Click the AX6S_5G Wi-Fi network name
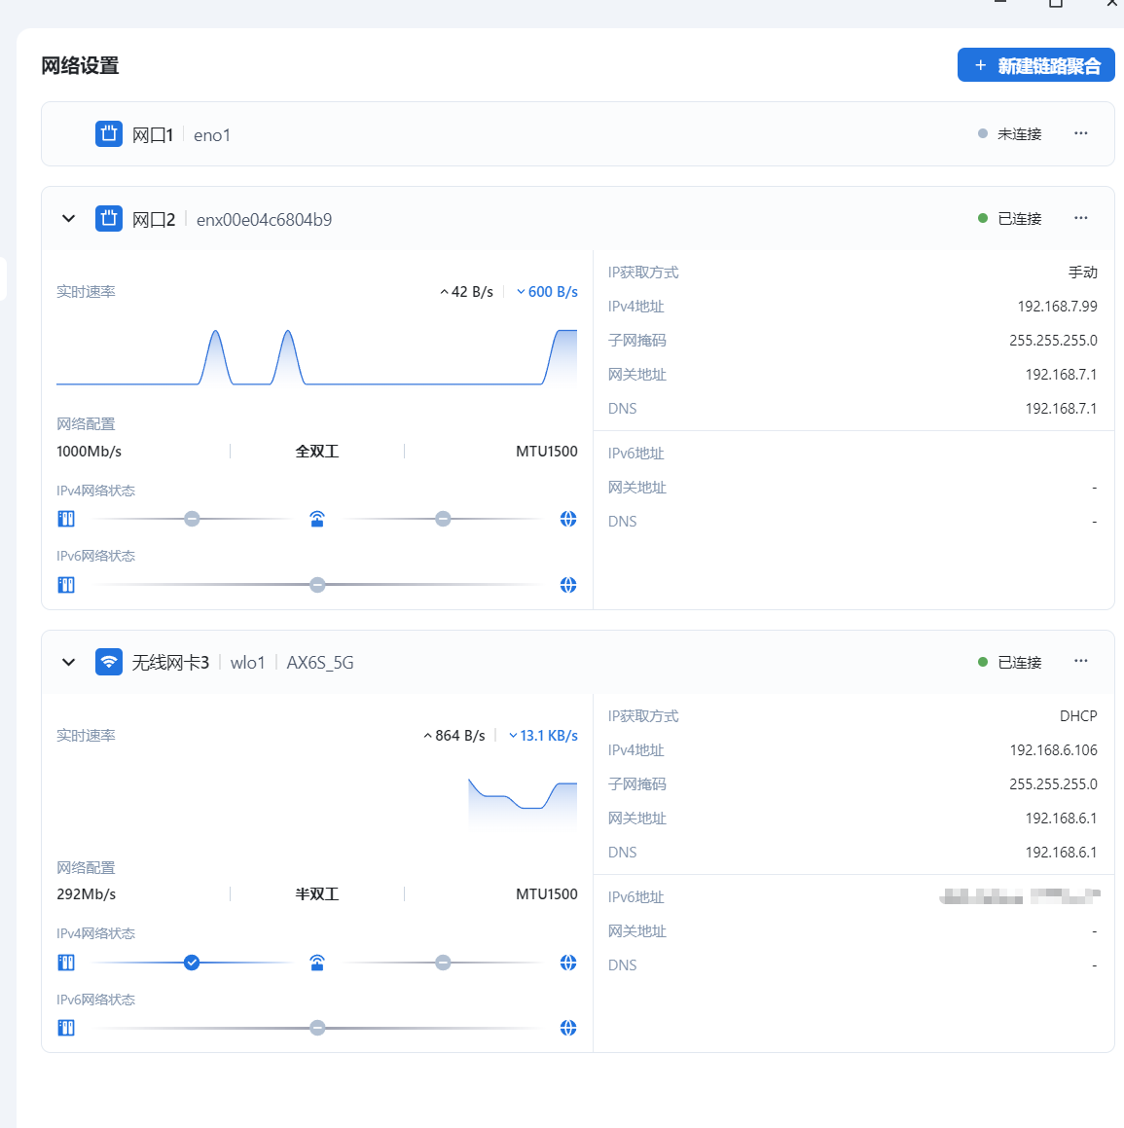This screenshot has height=1128, width=1124. point(320,663)
